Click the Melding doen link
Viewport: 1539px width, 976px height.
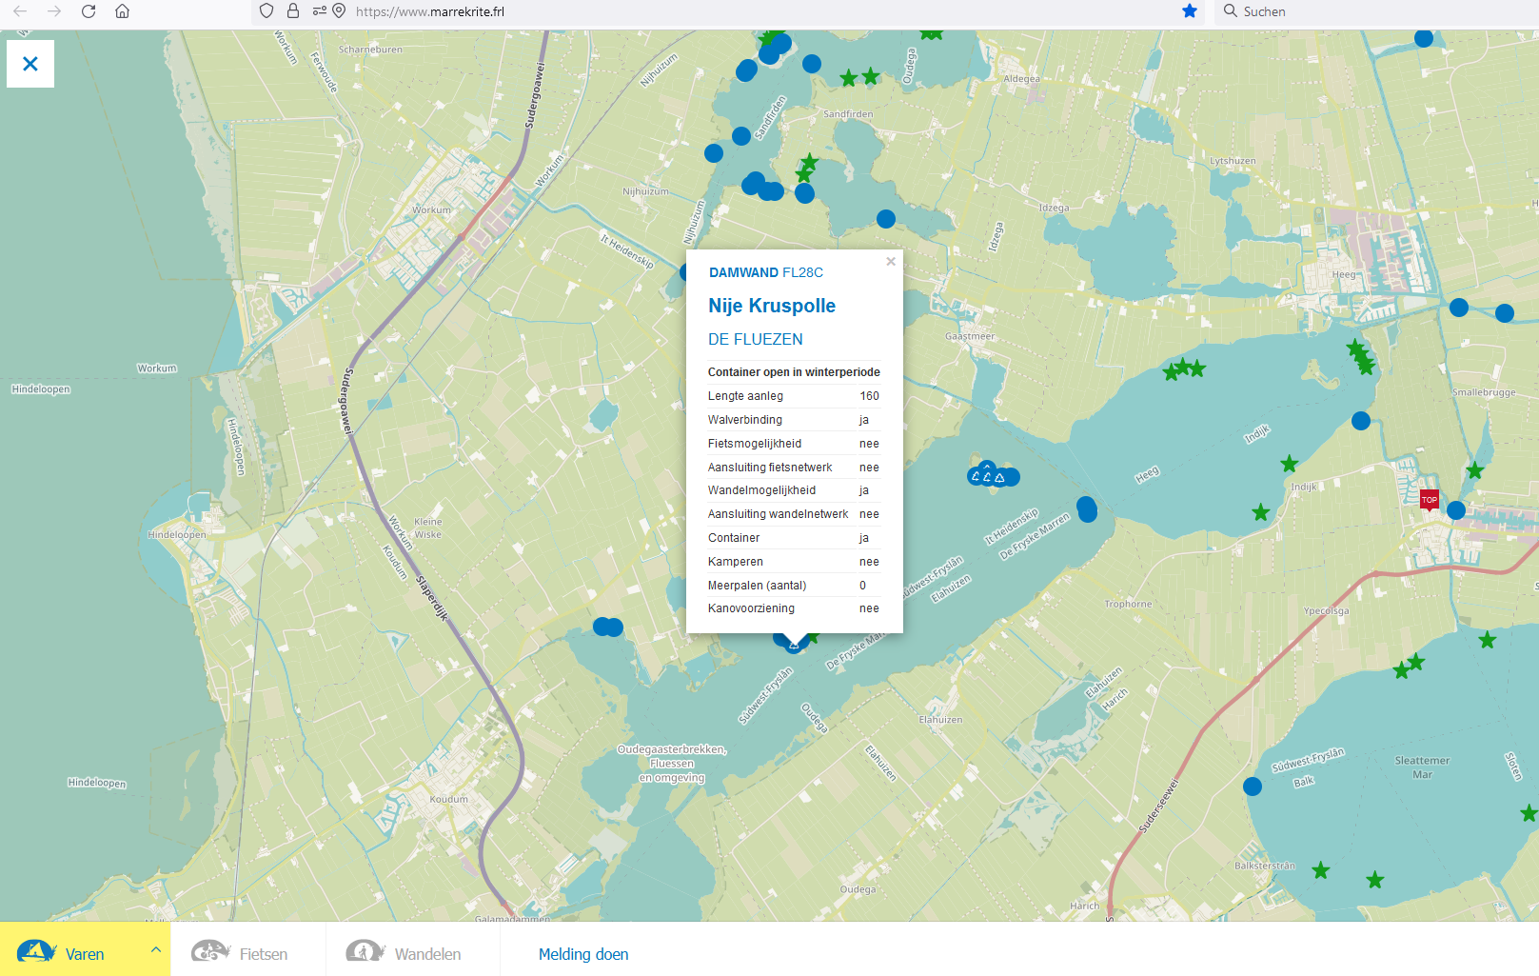click(583, 954)
